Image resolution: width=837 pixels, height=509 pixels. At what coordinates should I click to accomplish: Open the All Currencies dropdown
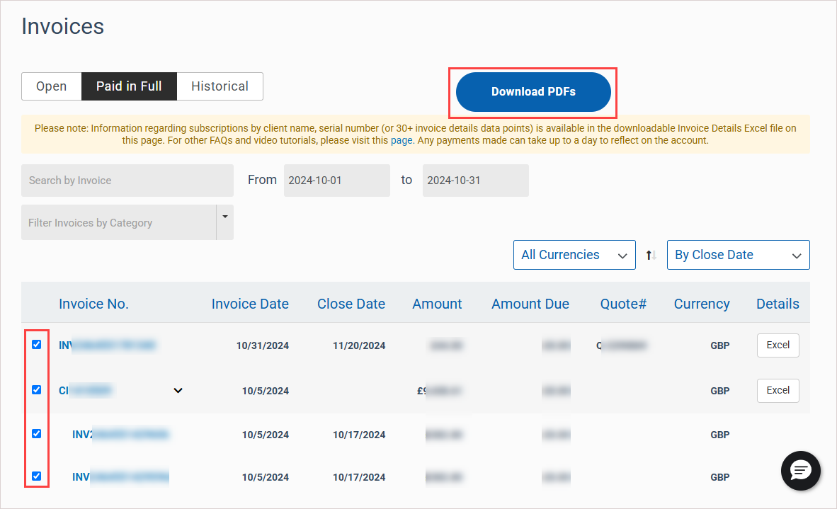(x=574, y=255)
